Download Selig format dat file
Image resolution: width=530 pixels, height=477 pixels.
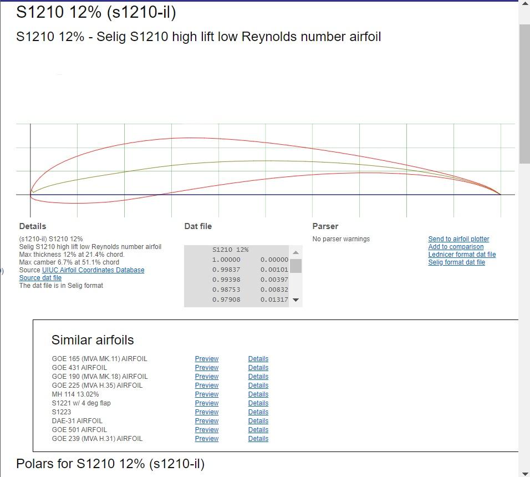point(456,262)
